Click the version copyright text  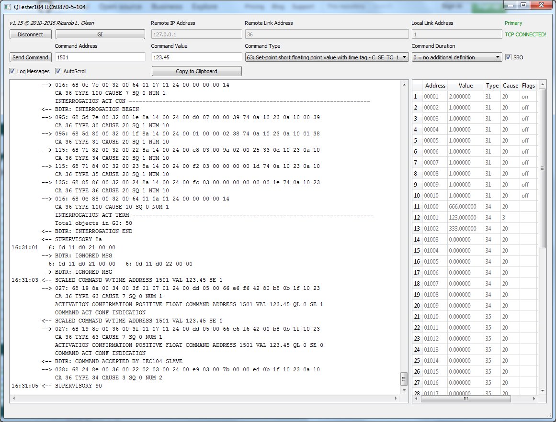click(x=52, y=23)
